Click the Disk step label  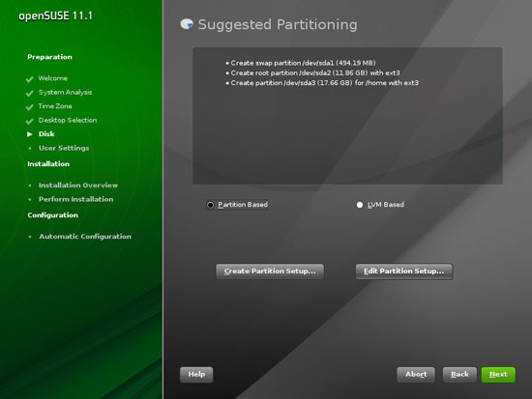(x=46, y=134)
